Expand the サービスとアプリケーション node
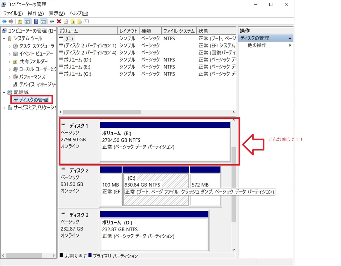The width and height of the screenshot is (341, 266). [4, 108]
